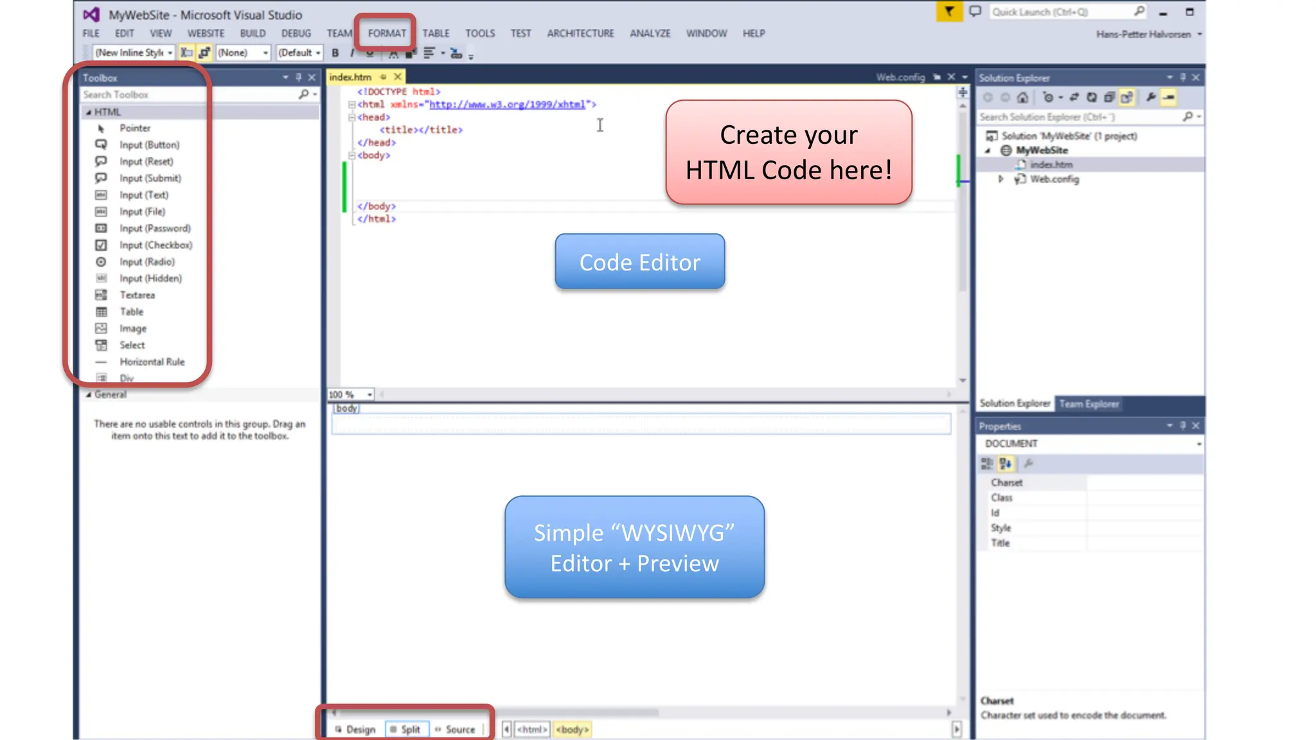Open Properties wrench icon in Solution Explorer
1316x740 pixels.
pyautogui.click(x=1151, y=98)
